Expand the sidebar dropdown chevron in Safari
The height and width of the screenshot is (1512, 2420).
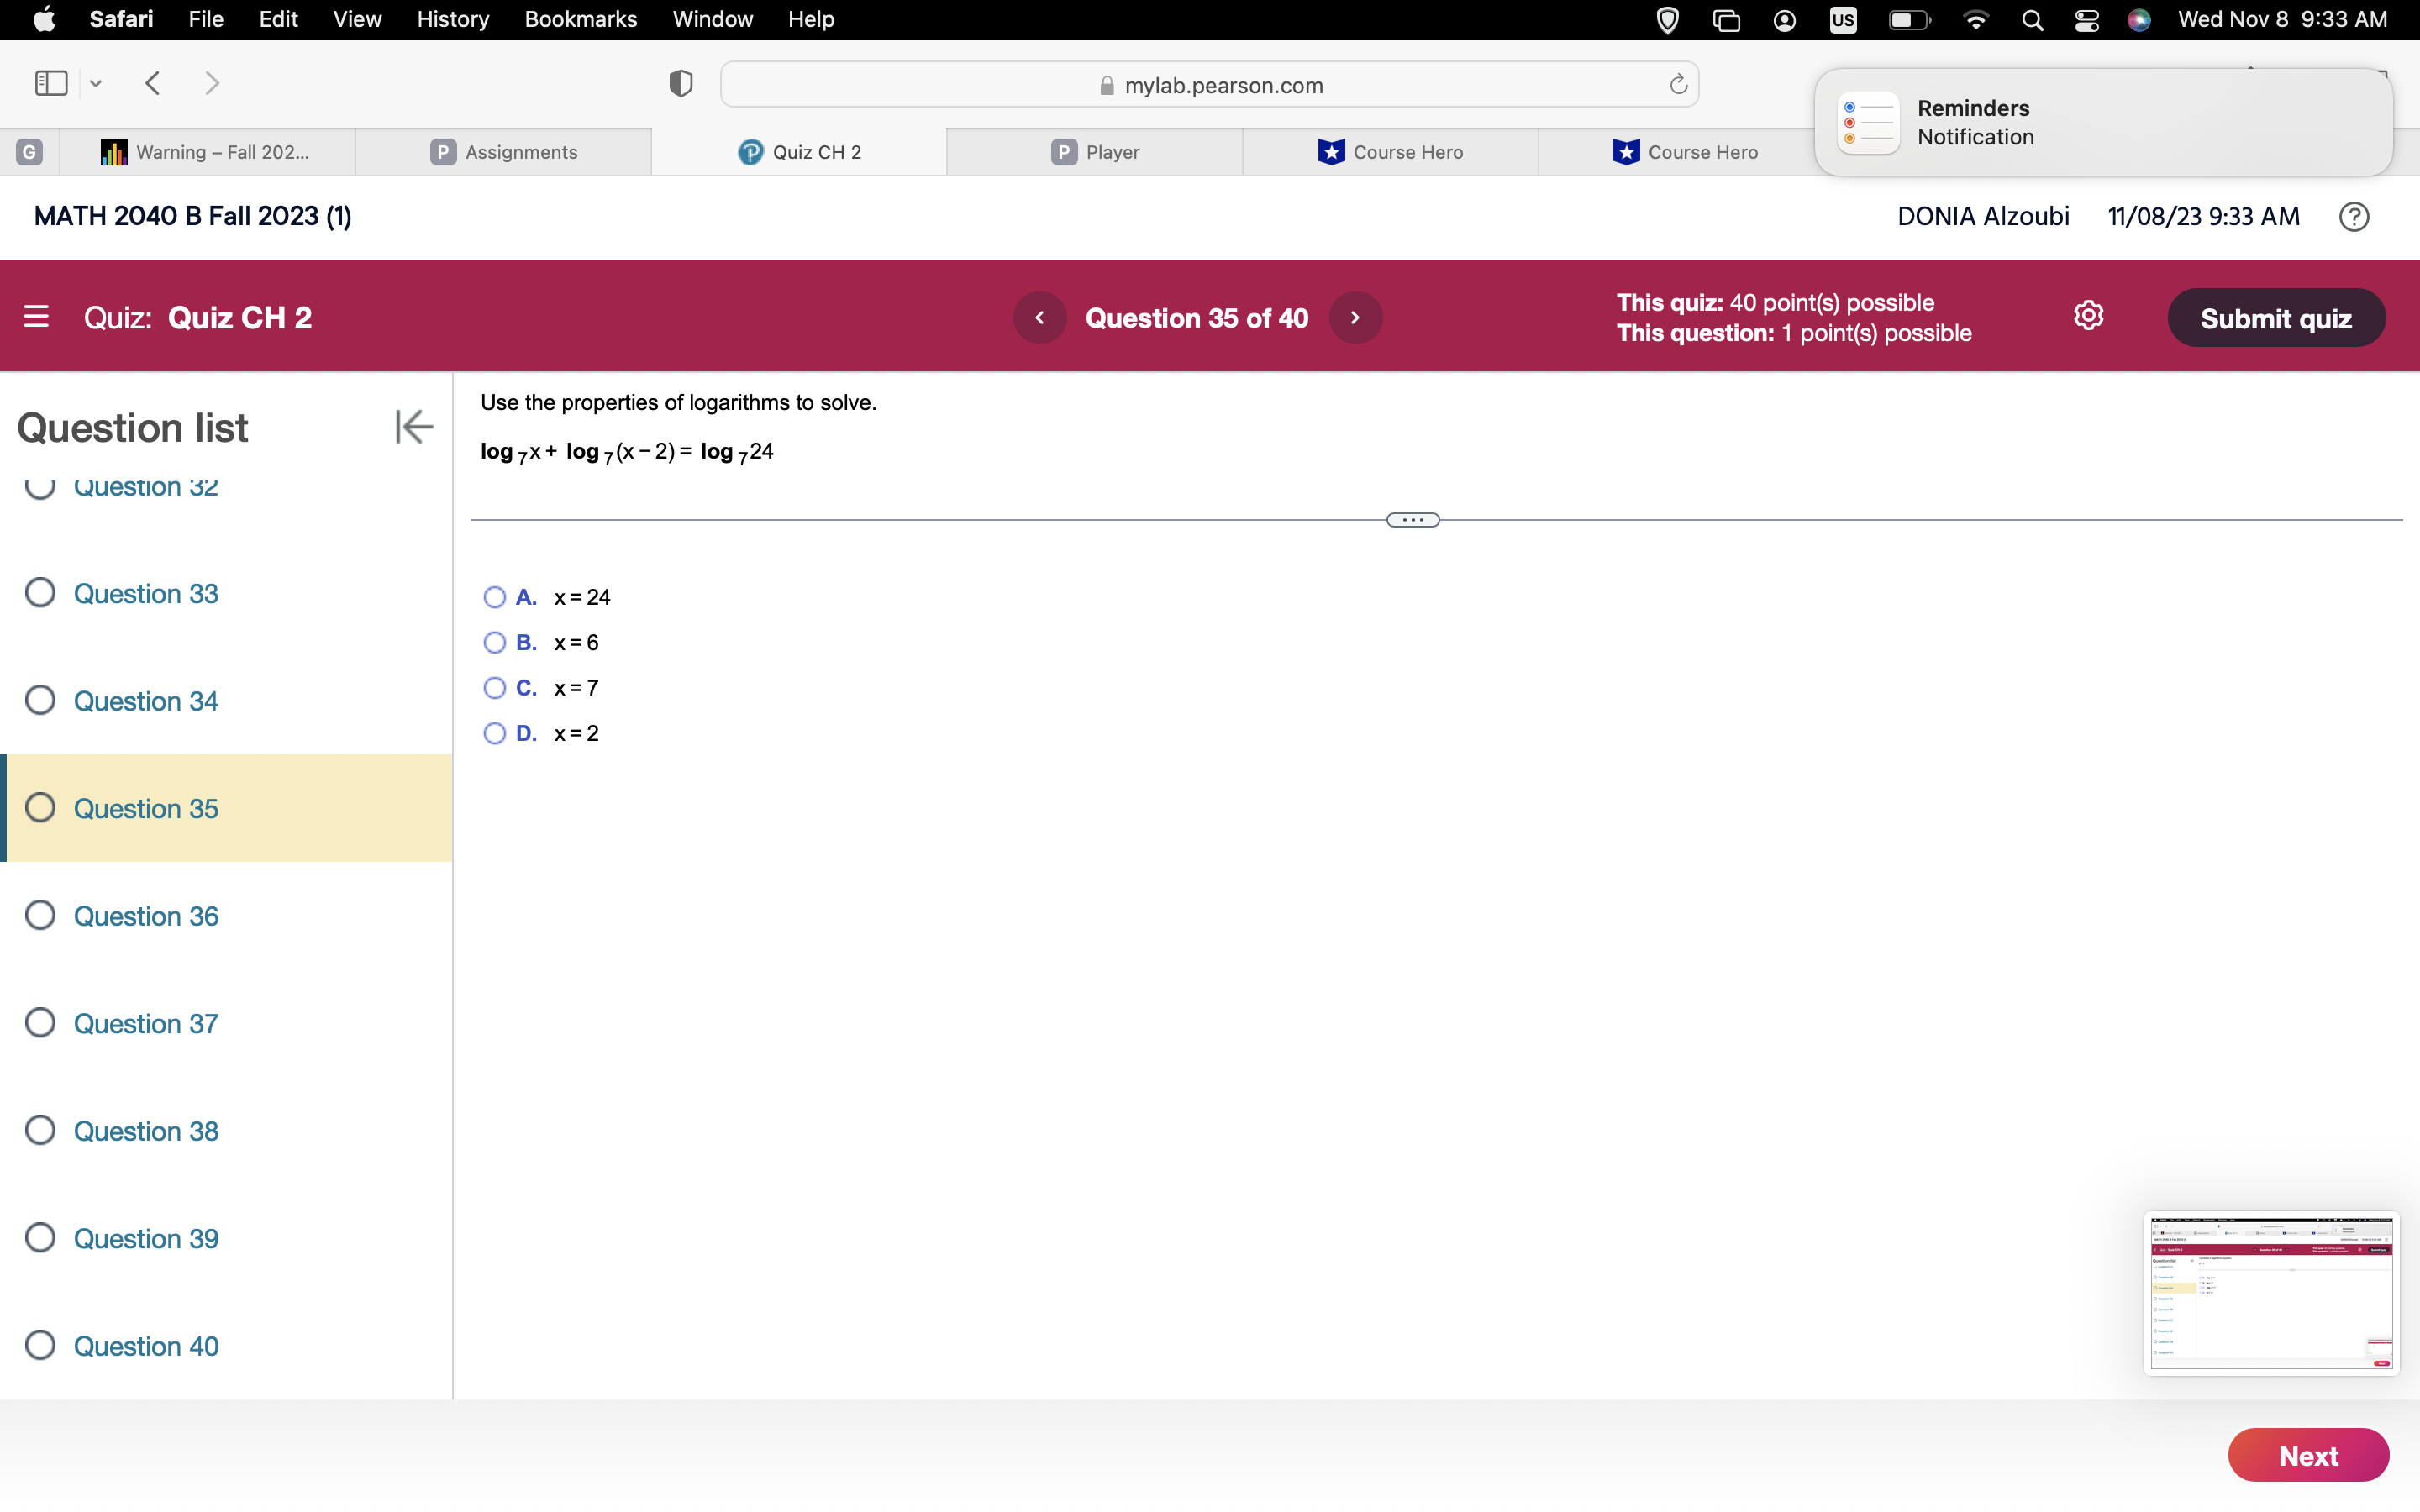point(96,84)
